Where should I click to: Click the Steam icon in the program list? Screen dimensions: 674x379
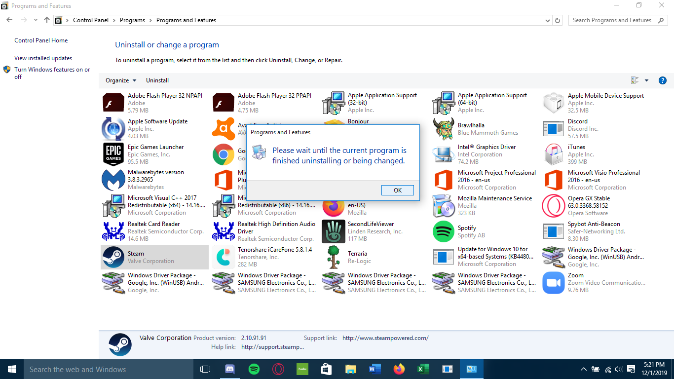click(113, 257)
